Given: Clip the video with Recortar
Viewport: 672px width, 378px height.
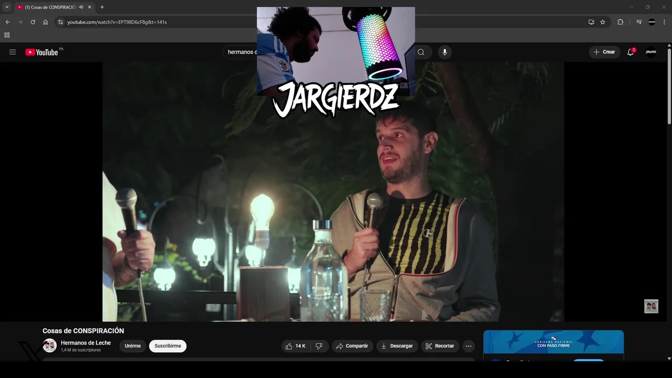Looking at the screenshot, I should 440,346.
